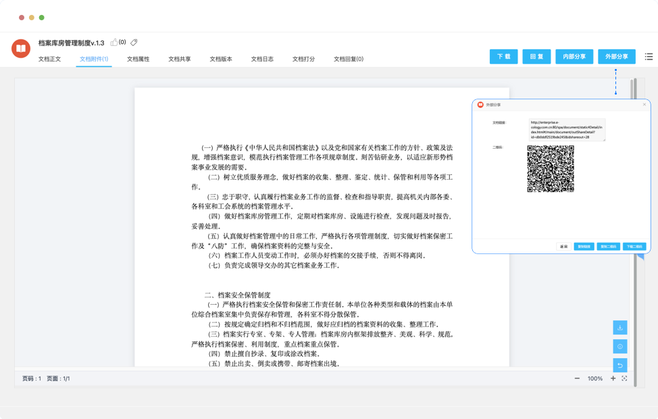Open the list menu icon at top right
The width and height of the screenshot is (658, 419).
click(649, 57)
